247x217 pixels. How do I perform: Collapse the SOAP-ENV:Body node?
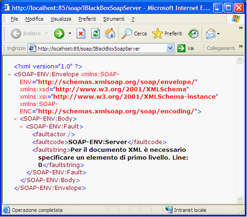[15, 119]
